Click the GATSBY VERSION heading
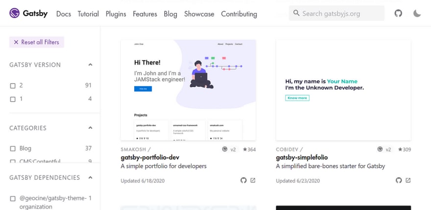431x210 pixels. pos(35,65)
